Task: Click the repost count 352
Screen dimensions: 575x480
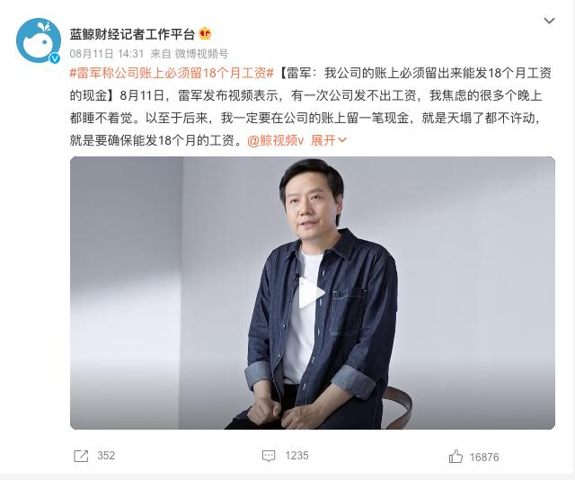Action: (x=106, y=456)
